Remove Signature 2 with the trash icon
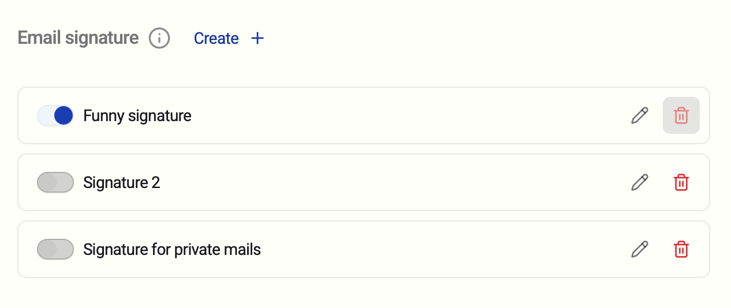This screenshot has height=308, width=731. [x=681, y=182]
